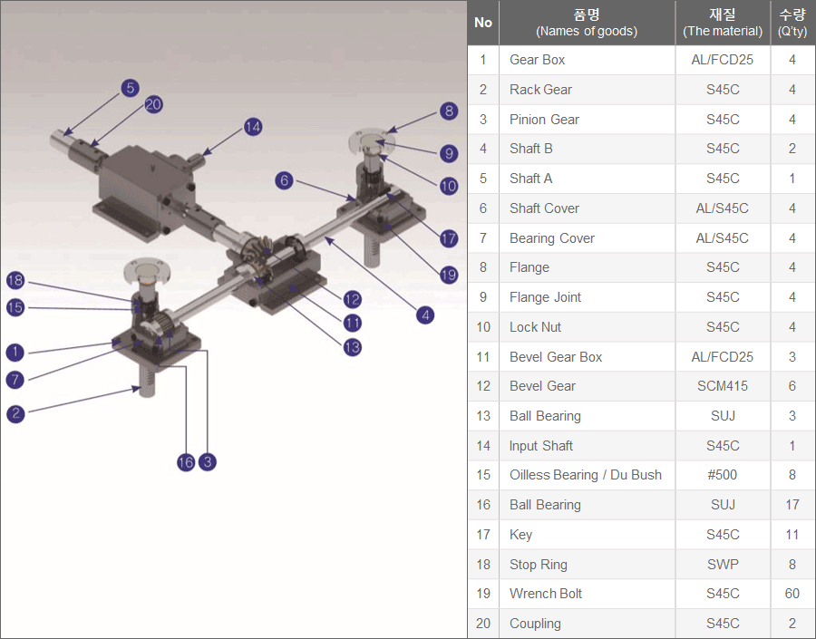
Task: Select the number 19 callout bubble
Action: pos(449,275)
